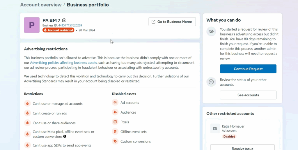298x150 pixels.
Task: Click the review status gauge icon
Action: pyautogui.click(x=211, y=82)
